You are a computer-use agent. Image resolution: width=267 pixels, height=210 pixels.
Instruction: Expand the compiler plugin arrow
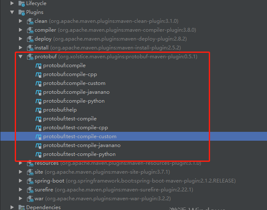20,30
